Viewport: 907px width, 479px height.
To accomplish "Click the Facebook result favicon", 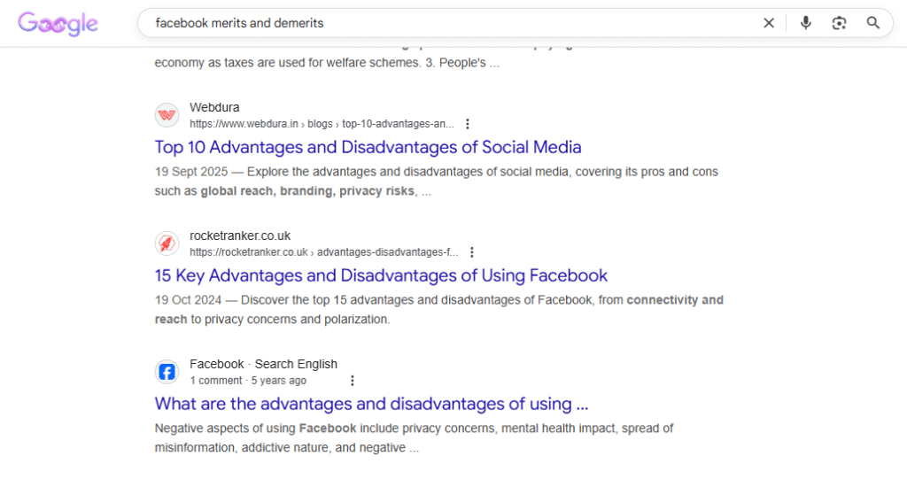I will click(x=167, y=372).
